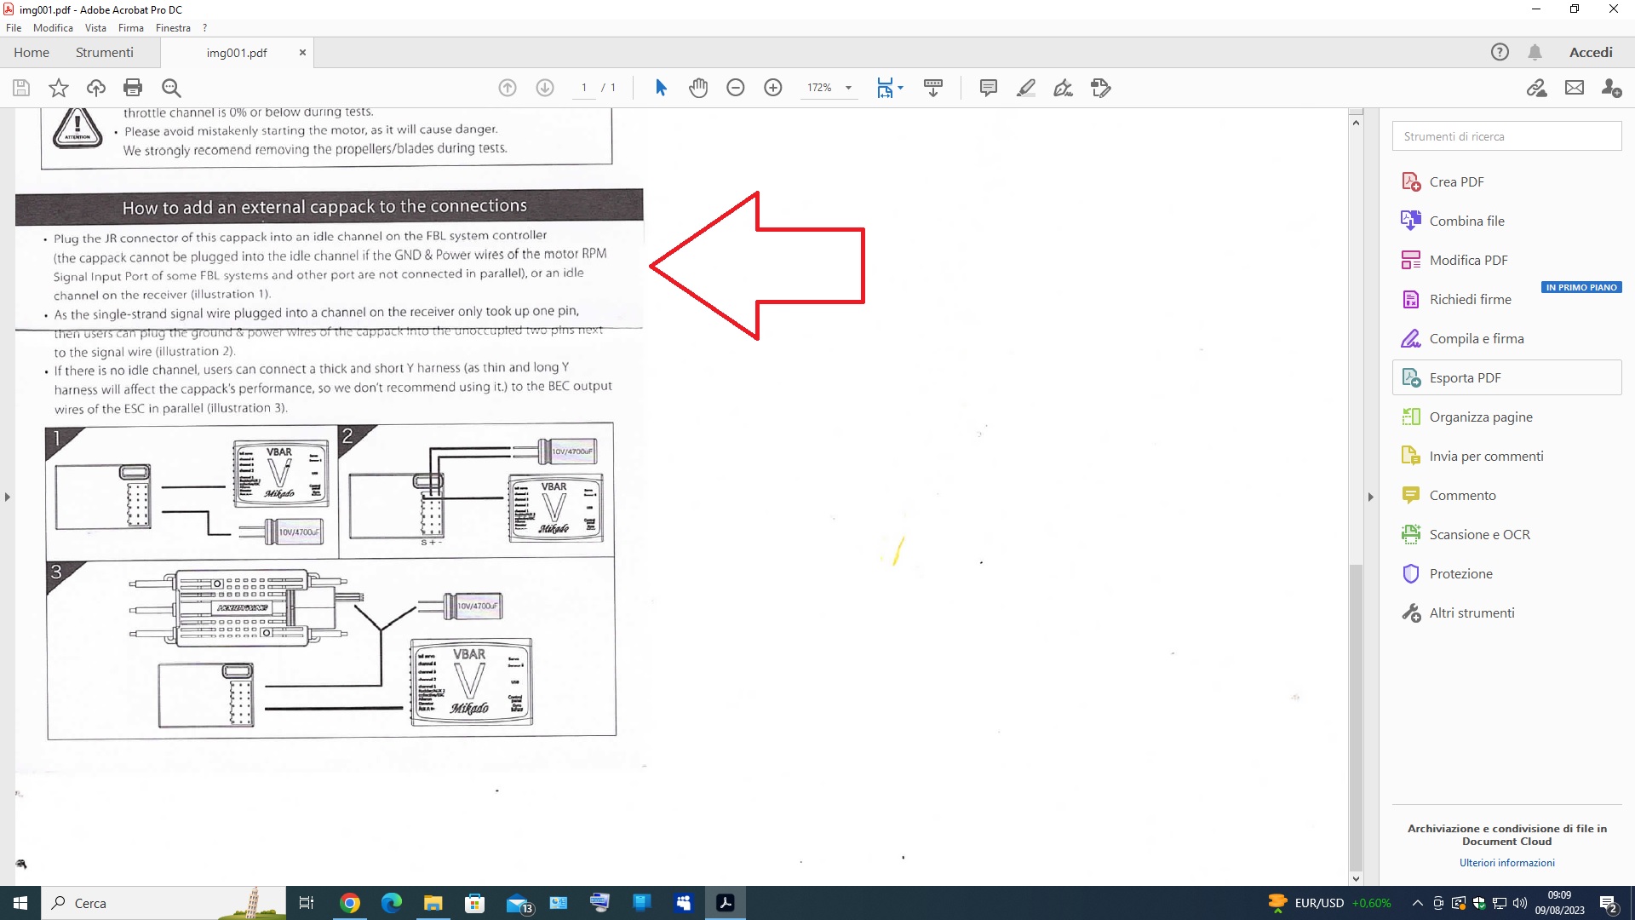The height and width of the screenshot is (920, 1635).
Task: Click the zoom in plus button
Action: pyautogui.click(x=773, y=88)
